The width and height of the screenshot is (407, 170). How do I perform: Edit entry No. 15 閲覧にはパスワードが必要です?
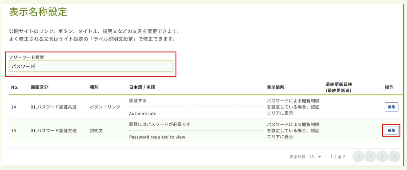click(x=391, y=130)
